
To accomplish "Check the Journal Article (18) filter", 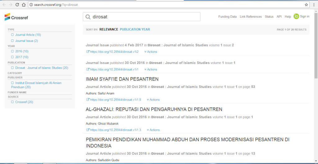I will (x=12, y=35).
